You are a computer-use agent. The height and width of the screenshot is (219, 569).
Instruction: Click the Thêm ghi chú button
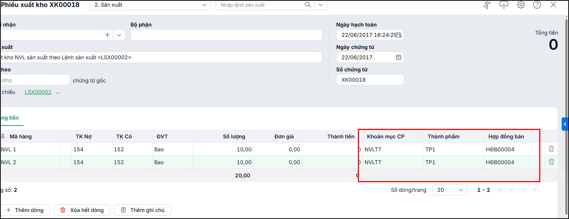point(142,210)
